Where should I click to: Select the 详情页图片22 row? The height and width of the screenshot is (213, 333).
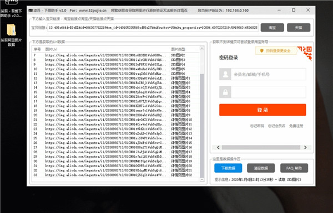click(116, 175)
